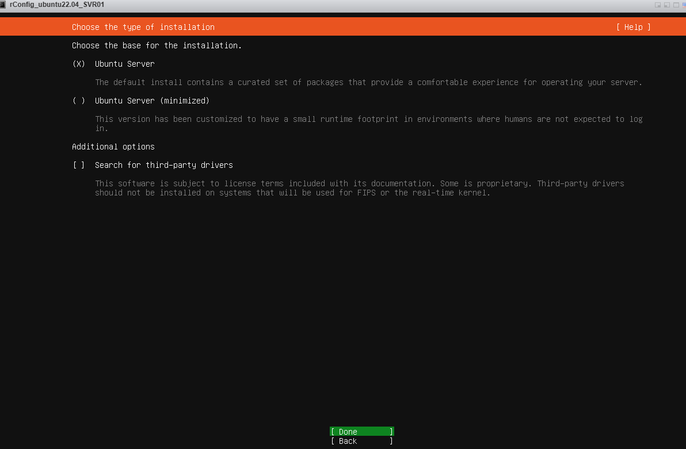Click the small runtime footprint description

pyautogui.click(x=368, y=123)
